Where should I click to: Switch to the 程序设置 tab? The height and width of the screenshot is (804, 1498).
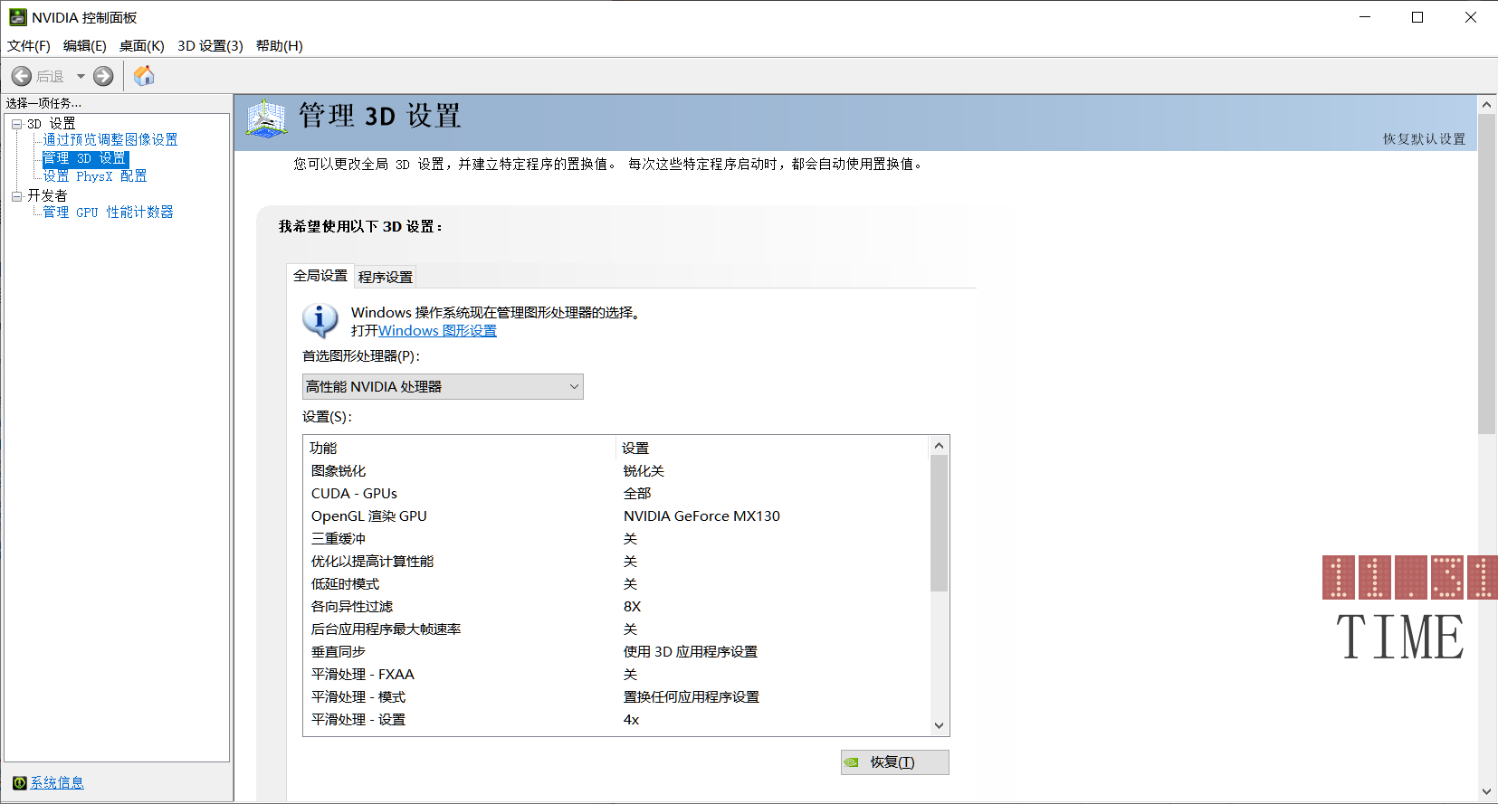386,277
